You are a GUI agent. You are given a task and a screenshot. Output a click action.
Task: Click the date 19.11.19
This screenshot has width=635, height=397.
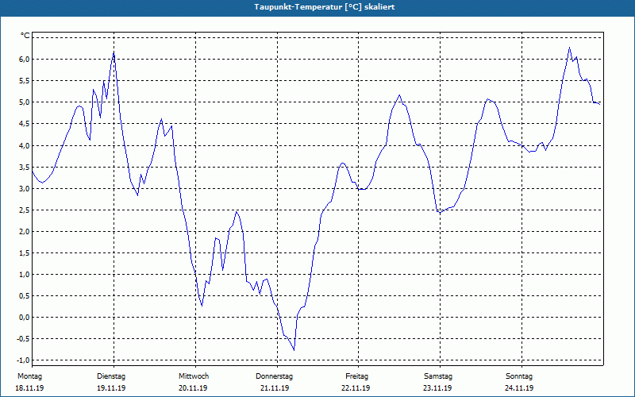point(111,388)
